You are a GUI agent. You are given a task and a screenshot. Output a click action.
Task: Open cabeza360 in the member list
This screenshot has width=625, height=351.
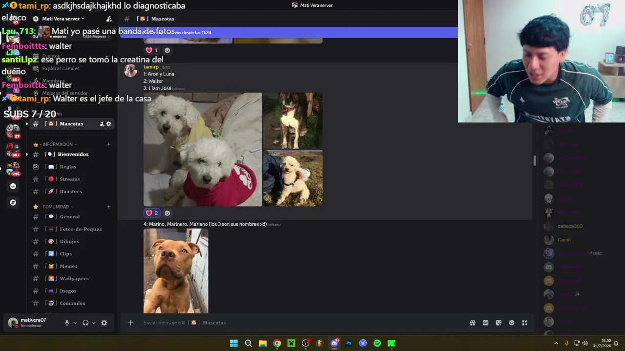570,226
